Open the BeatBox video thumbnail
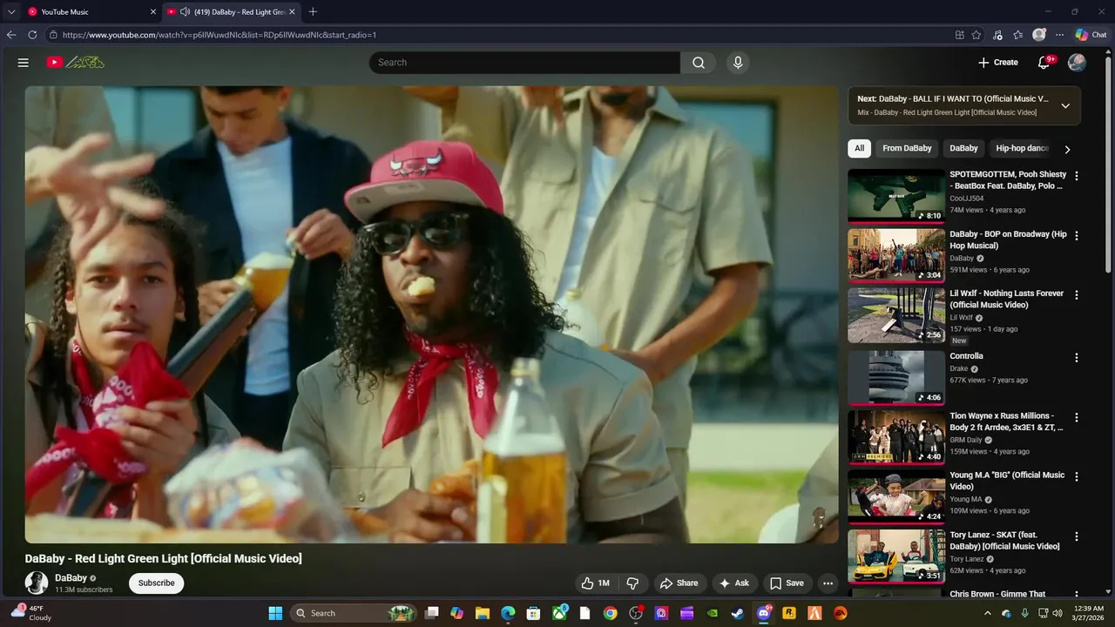Image resolution: width=1115 pixels, height=627 pixels. pos(896,196)
